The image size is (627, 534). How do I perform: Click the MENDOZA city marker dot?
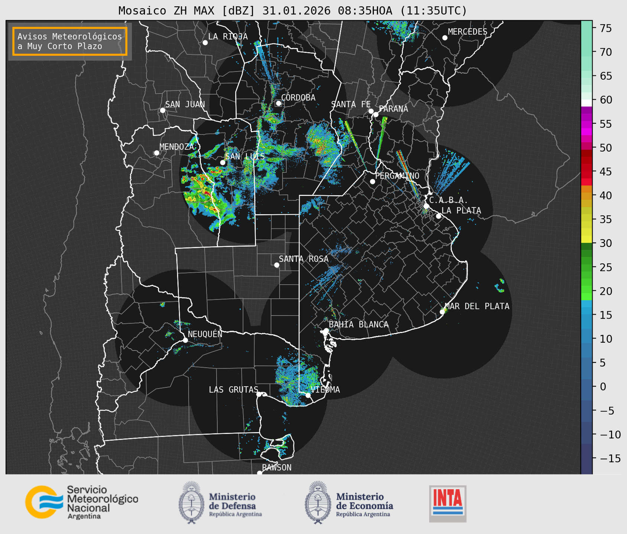pyautogui.click(x=156, y=153)
